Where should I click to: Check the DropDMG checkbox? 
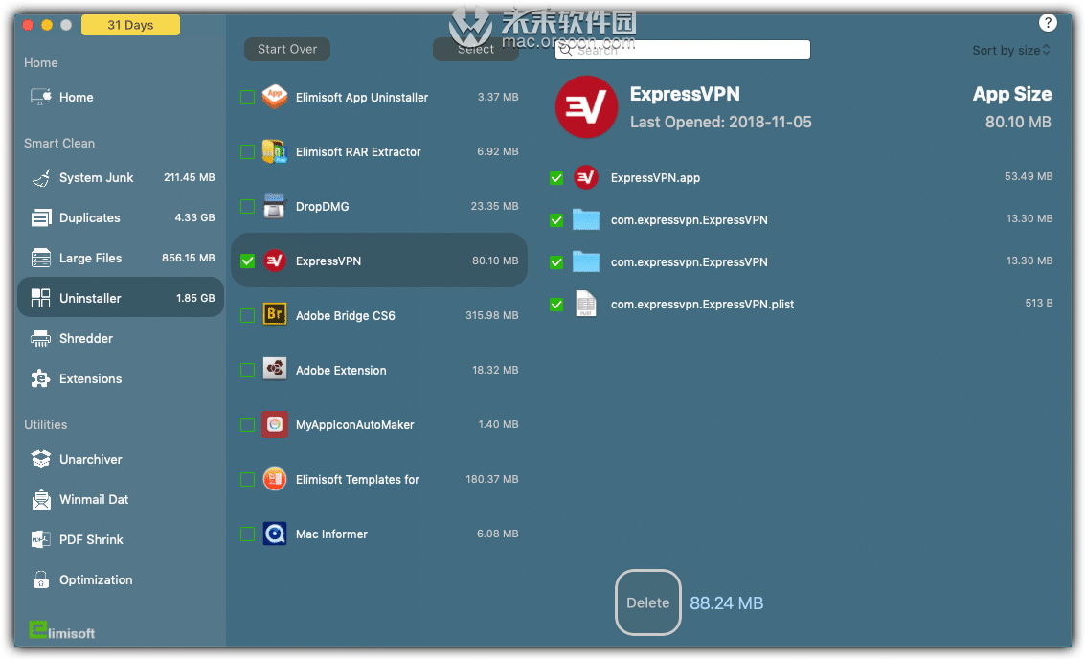(x=247, y=207)
